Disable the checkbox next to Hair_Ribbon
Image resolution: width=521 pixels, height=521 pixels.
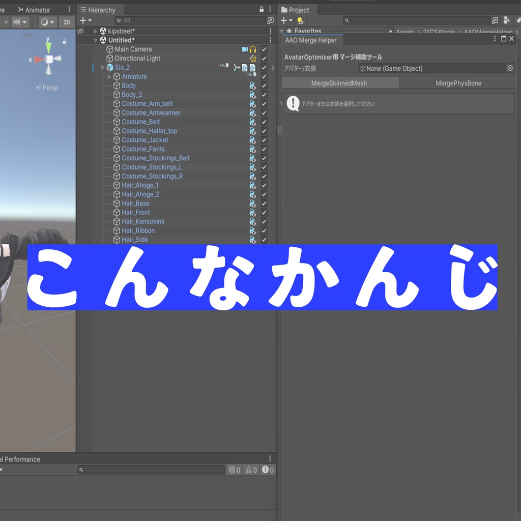tap(264, 230)
